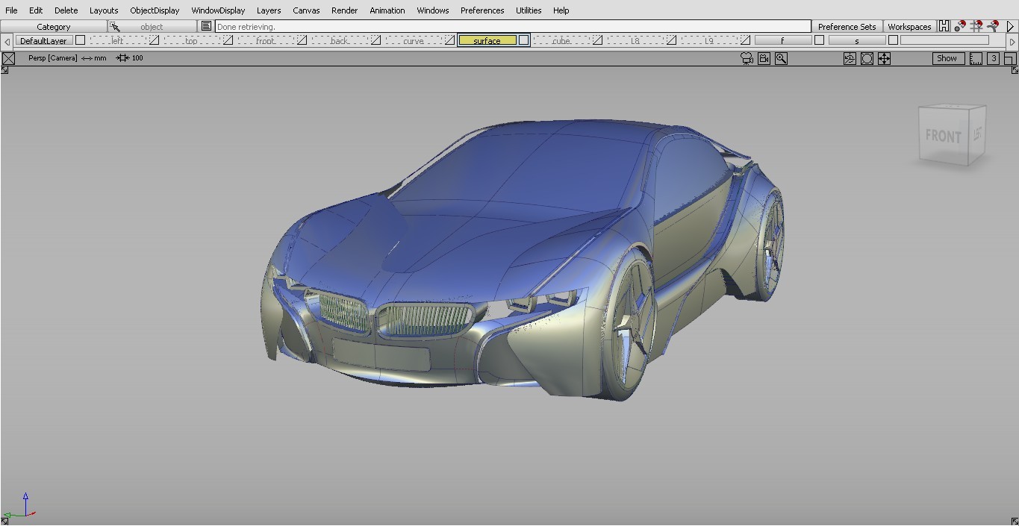The width and height of the screenshot is (1019, 526).
Task: Toggle visibility box of 'top' layer
Action: 228,40
